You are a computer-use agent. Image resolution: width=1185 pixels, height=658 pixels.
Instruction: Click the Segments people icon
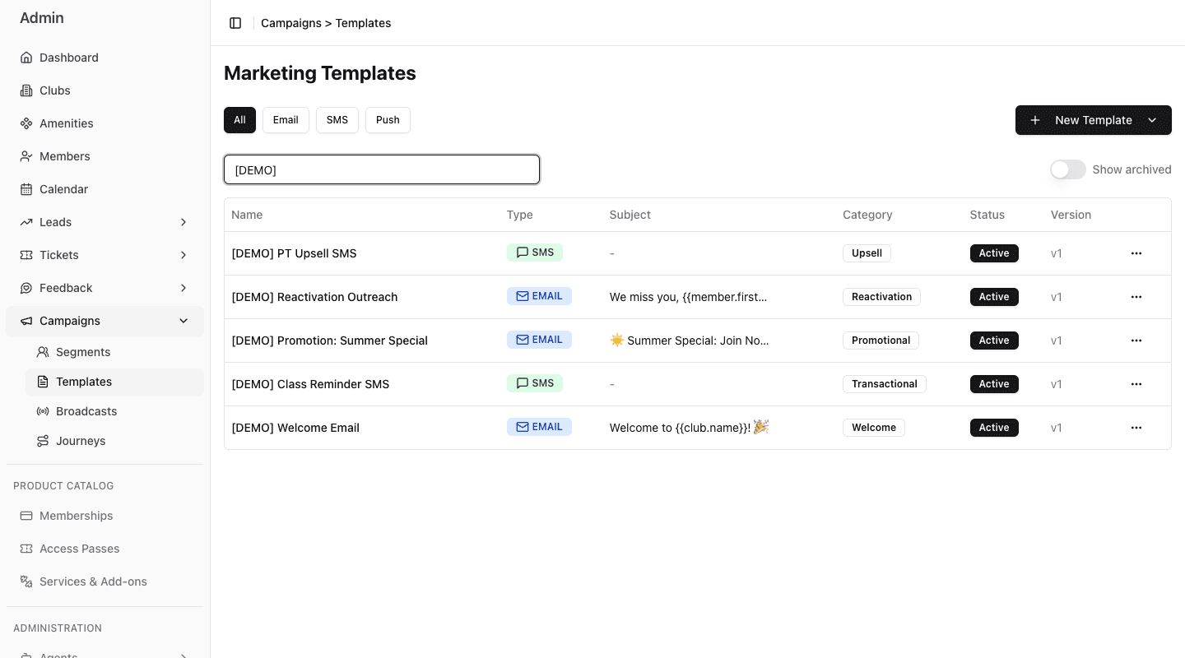[x=43, y=352]
